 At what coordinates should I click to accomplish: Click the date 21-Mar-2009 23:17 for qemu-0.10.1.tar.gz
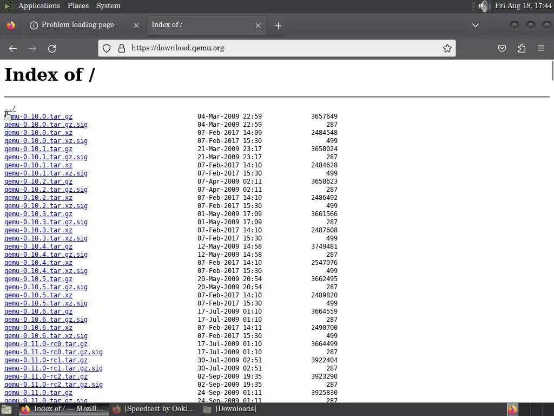click(x=229, y=149)
